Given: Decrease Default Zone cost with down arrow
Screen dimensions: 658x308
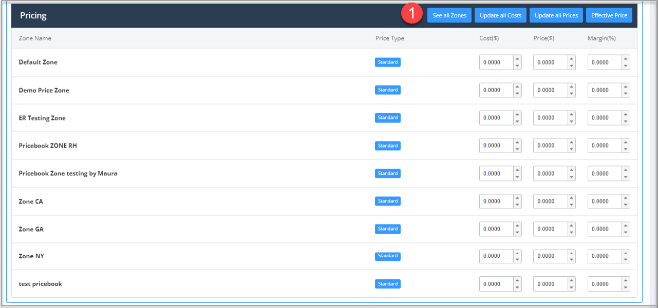Looking at the screenshot, I should tap(517, 66).
